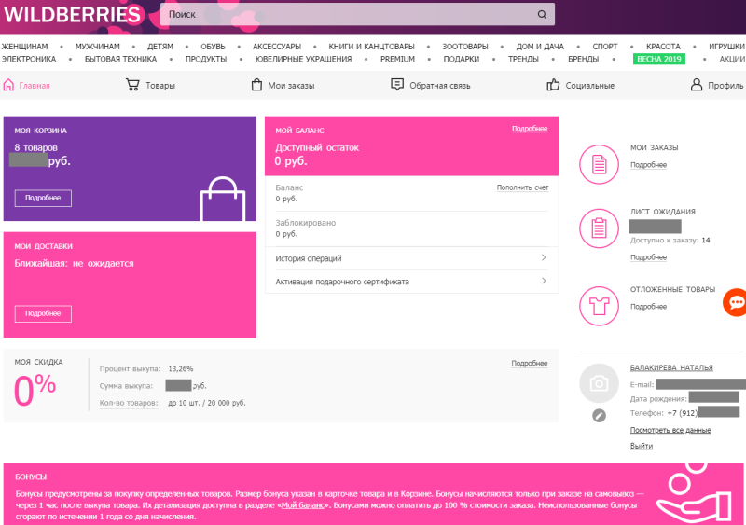Click the Кол-во товаров label

(x=129, y=403)
